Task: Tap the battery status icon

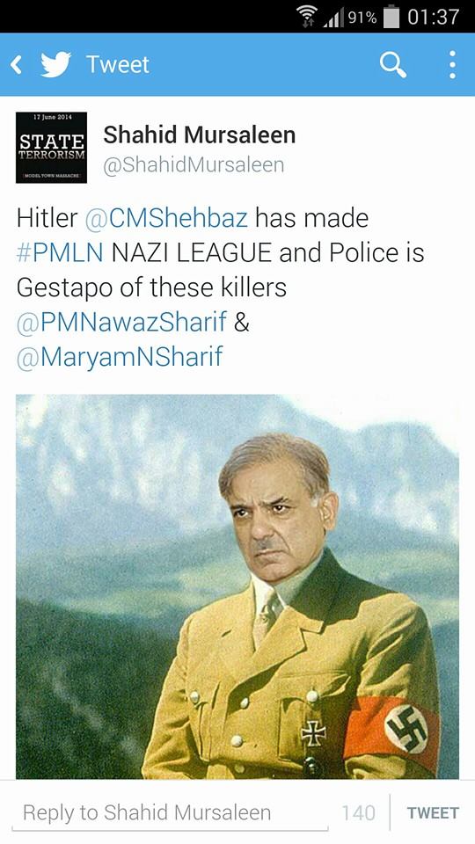Action: [x=391, y=18]
